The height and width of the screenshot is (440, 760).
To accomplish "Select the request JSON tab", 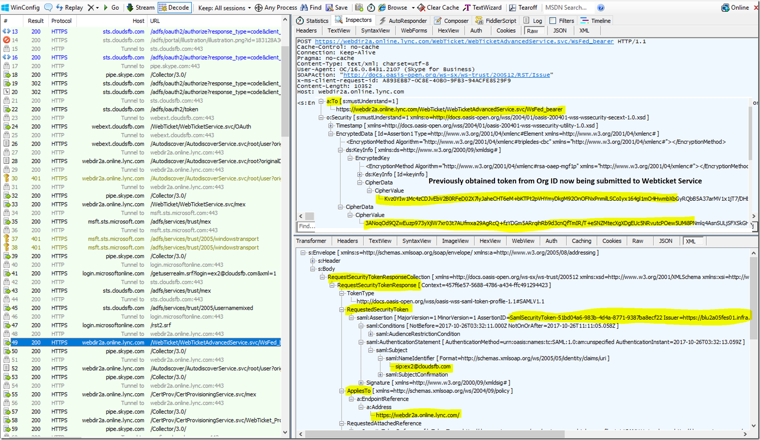I will (560, 31).
